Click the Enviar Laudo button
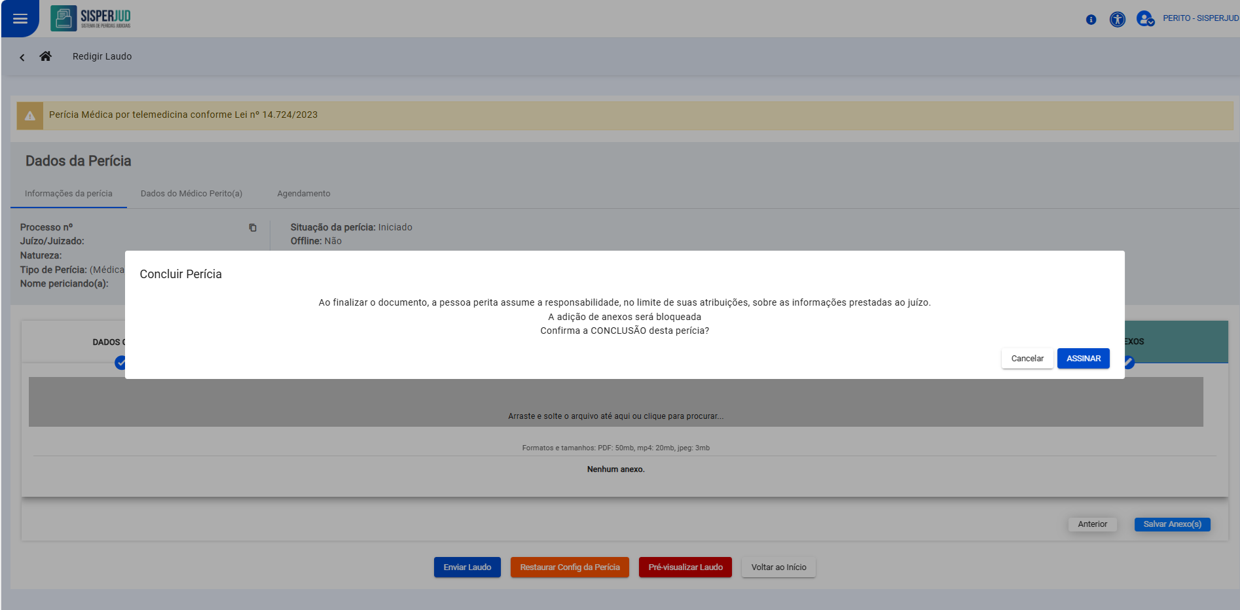 tap(467, 567)
